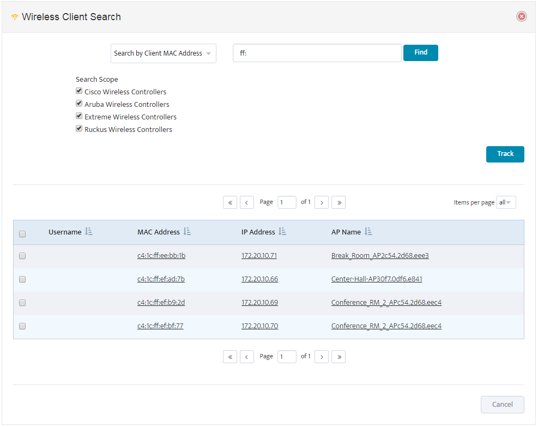
Task: Go to next page in top pager
Action: pyautogui.click(x=322, y=202)
